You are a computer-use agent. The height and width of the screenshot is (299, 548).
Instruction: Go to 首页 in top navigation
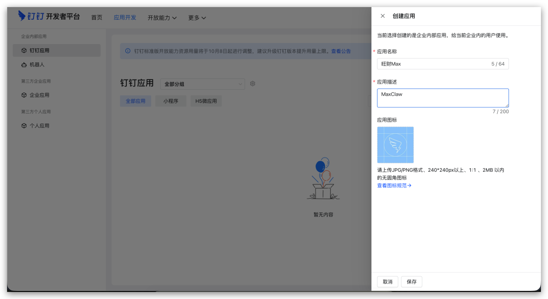96,18
